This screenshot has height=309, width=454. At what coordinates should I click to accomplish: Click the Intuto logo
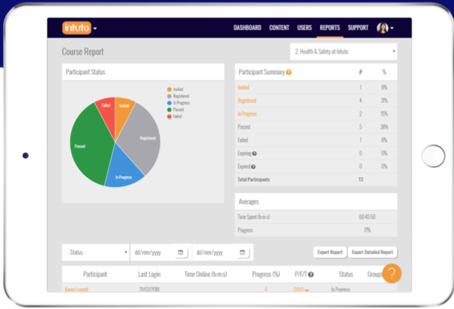pyautogui.click(x=76, y=28)
